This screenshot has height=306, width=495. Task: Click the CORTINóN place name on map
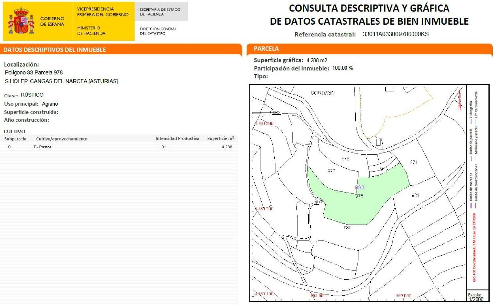point(322,93)
